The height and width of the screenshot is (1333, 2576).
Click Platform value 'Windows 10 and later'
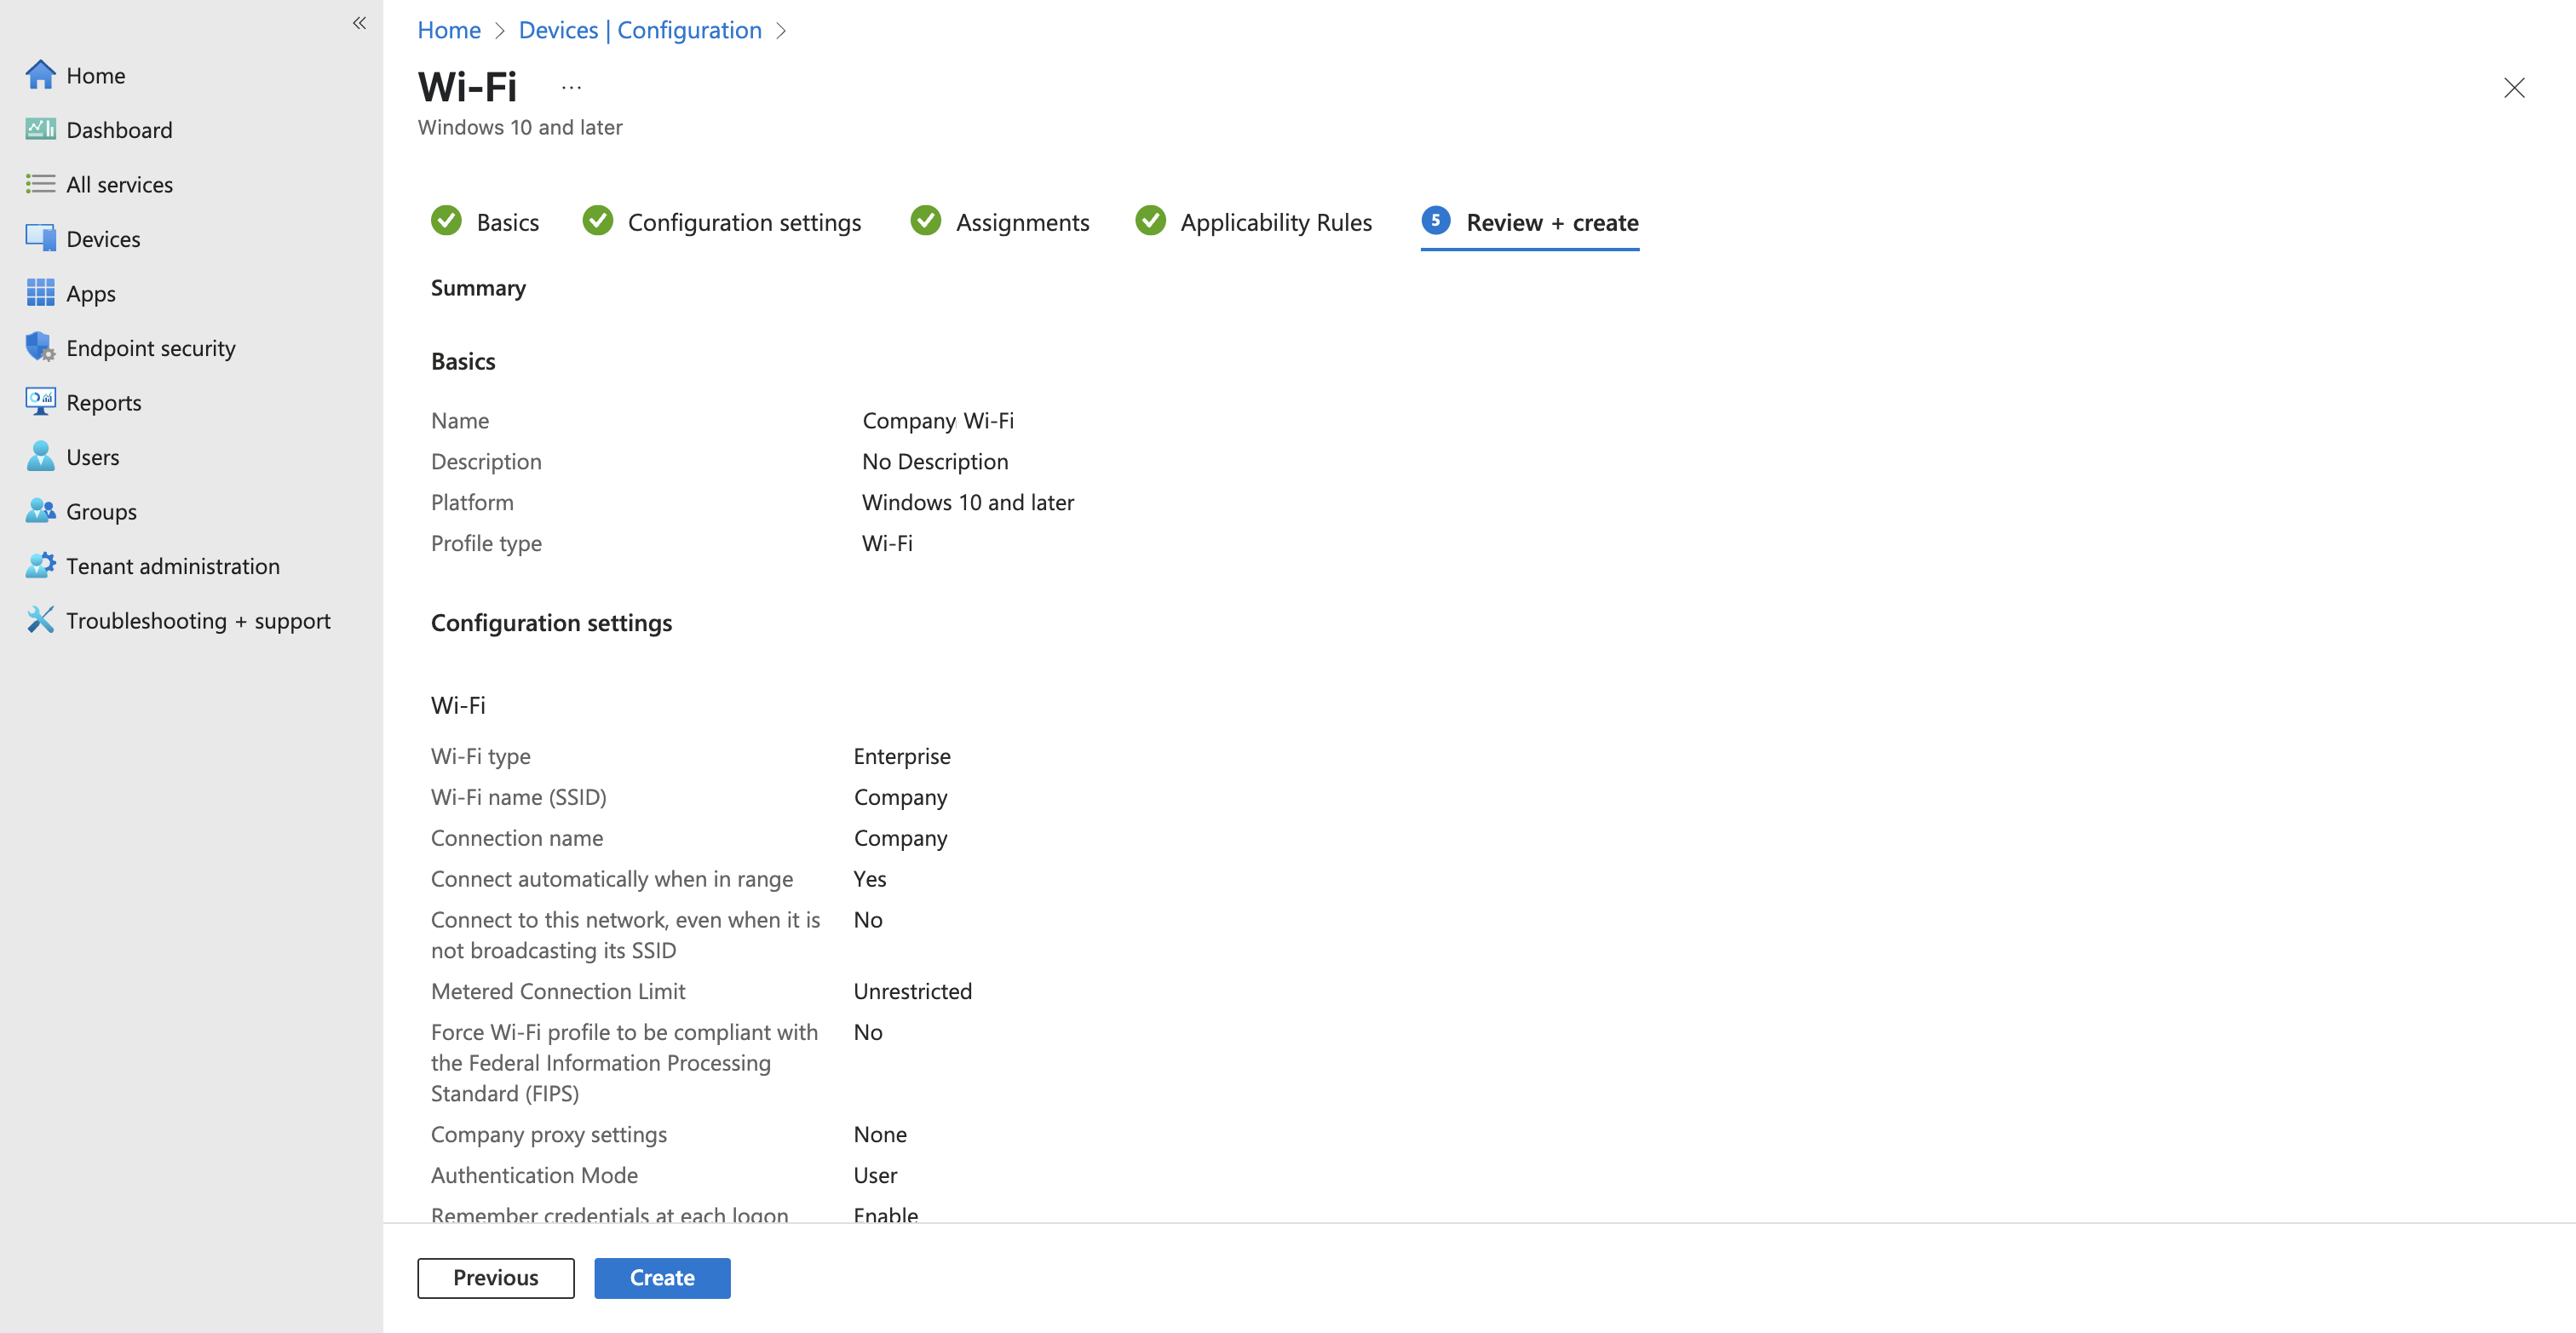(968, 502)
